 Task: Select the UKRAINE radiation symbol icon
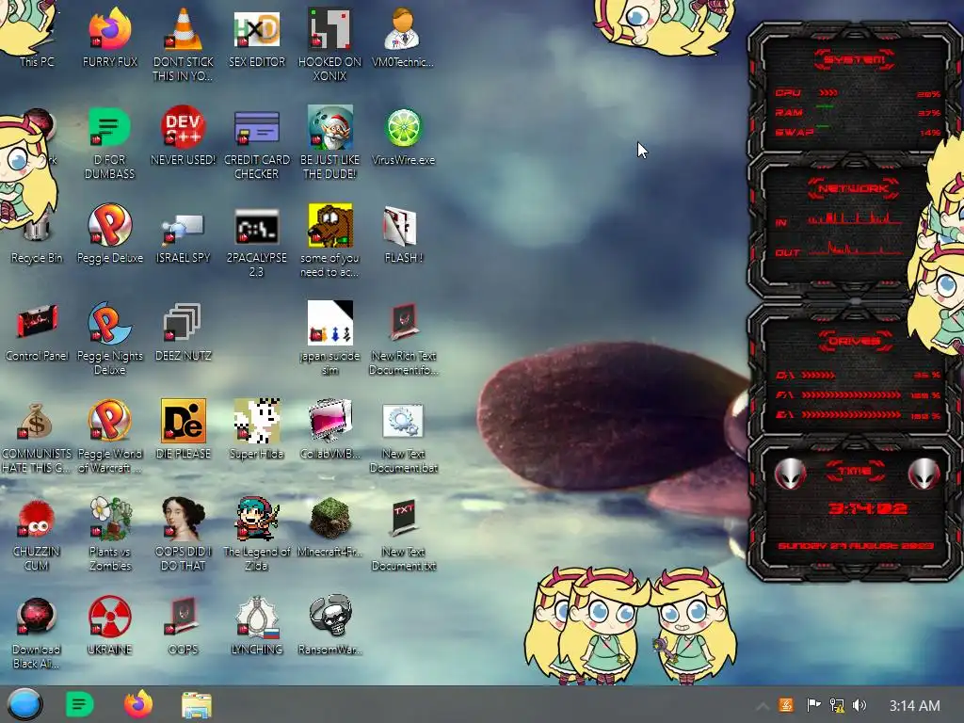109,625
